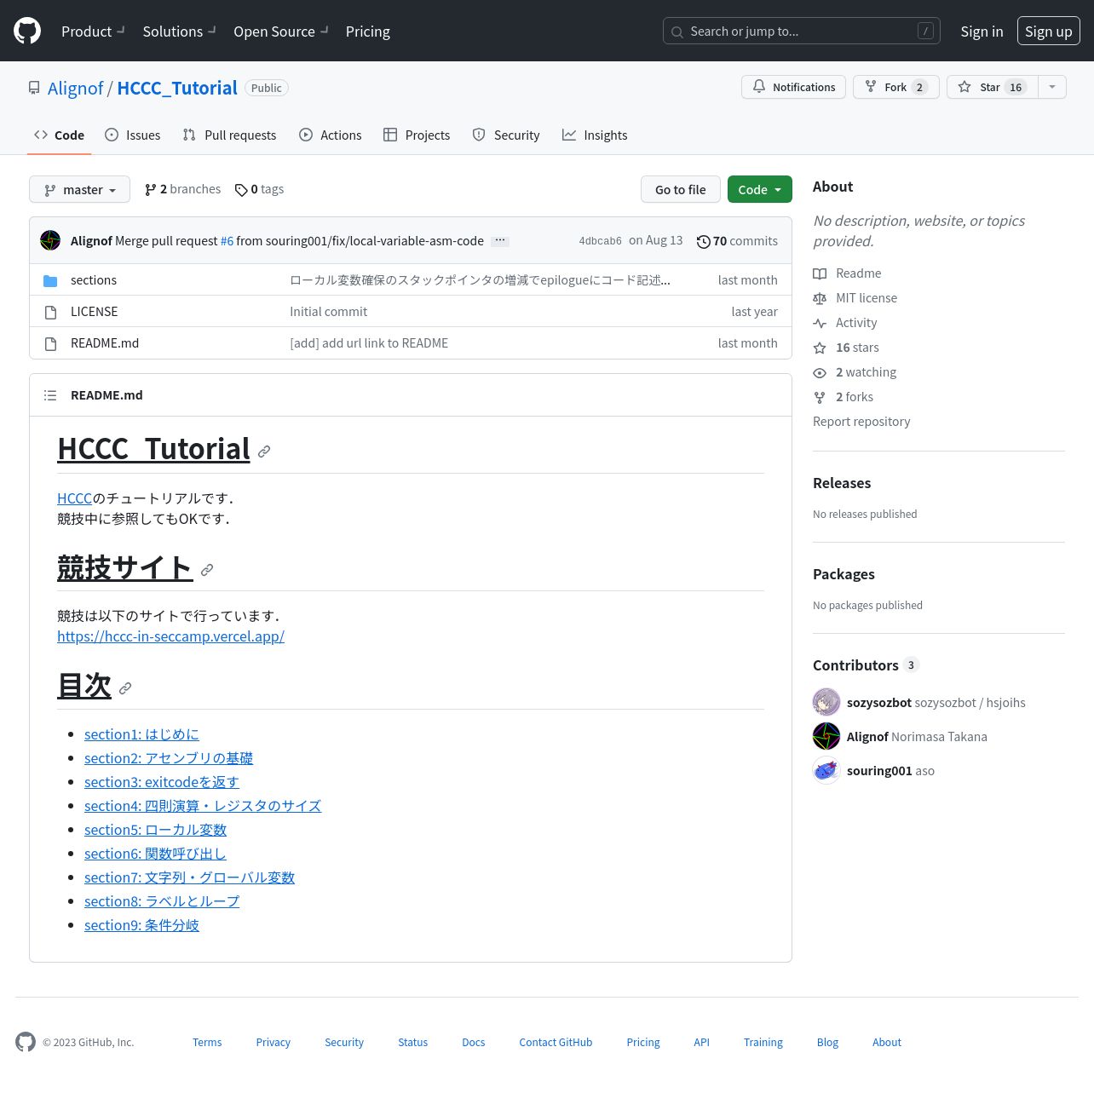Screen dimensions: 1094x1093
Task: Open the sections folder
Action: (94, 280)
